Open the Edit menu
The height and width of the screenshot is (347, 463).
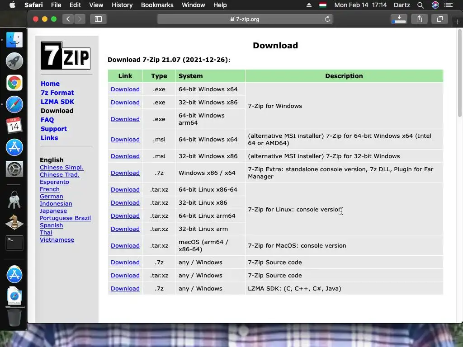pyautogui.click(x=75, y=5)
